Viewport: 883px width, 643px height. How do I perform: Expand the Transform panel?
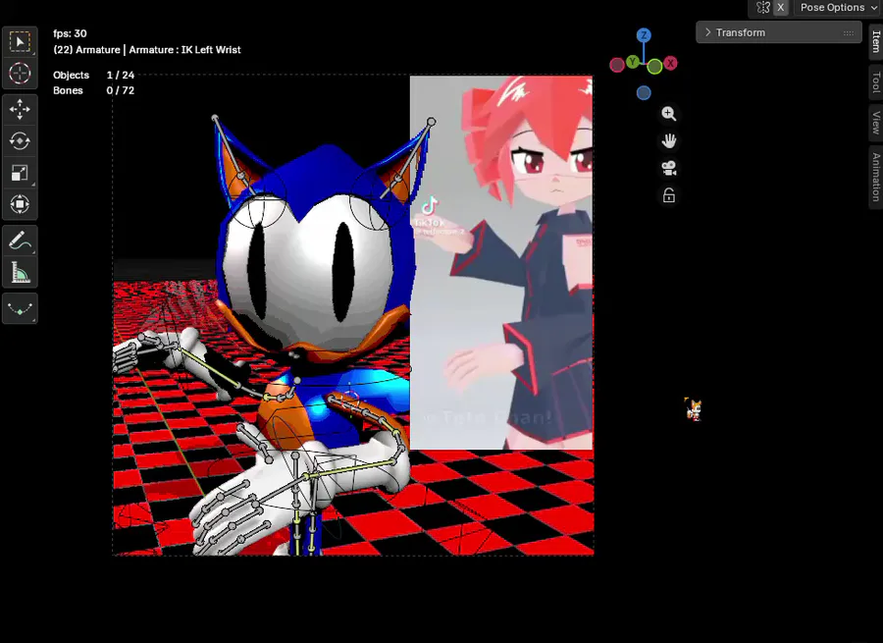[x=779, y=32]
